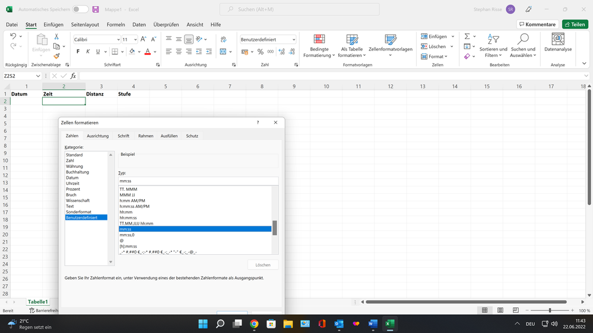This screenshot has width=593, height=333.
Task: Open the Ausrichtung tab in dialog
Action: (x=97, y=136)
